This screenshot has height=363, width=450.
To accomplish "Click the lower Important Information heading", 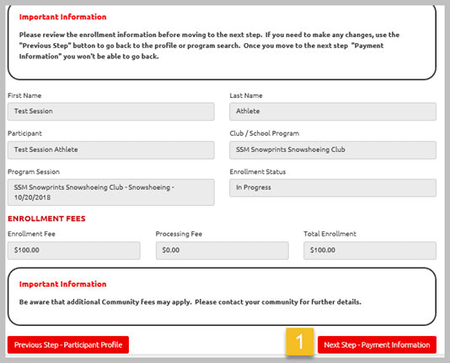I will tap(62, 284).
